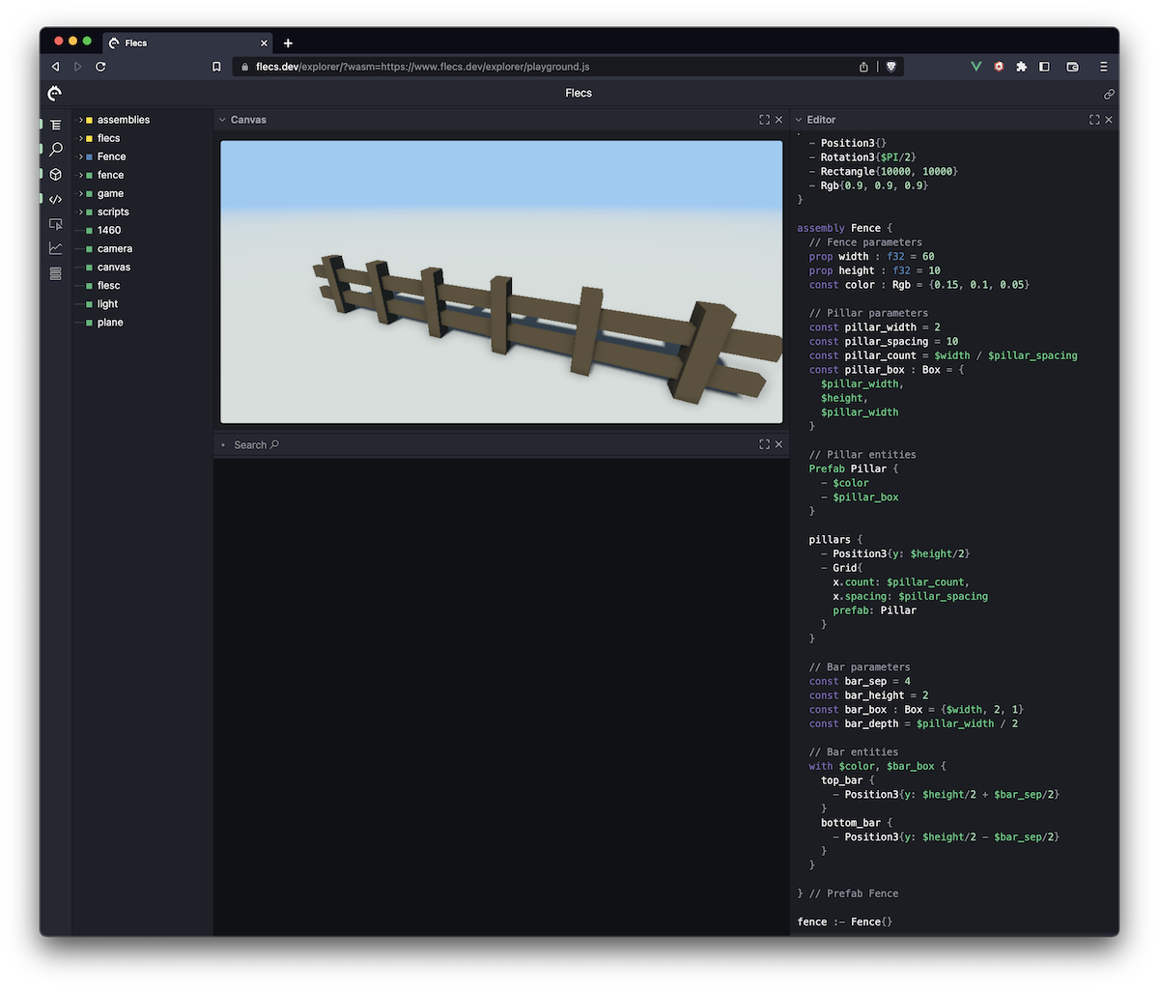
Task: Click the link icon beside Flecs title
Action: [1109, 94]
